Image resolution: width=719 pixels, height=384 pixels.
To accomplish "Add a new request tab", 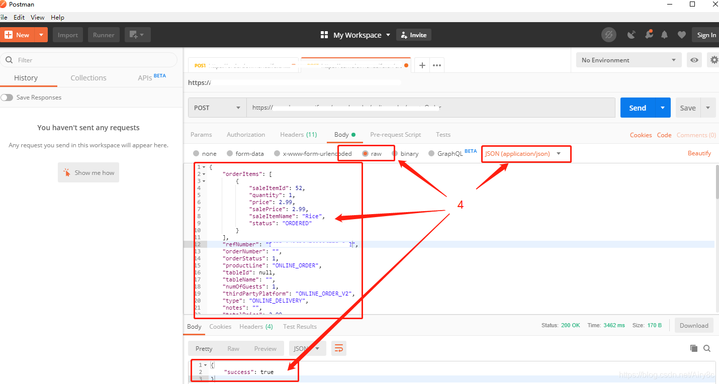I will pyautogui.click(x=422, y=65).
